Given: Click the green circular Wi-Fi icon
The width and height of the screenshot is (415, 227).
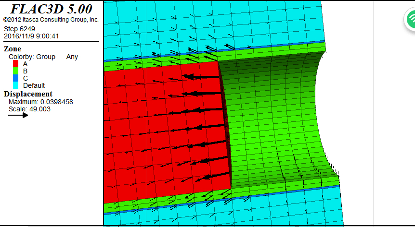Looking at the screenshot, I should click(410, 18).
